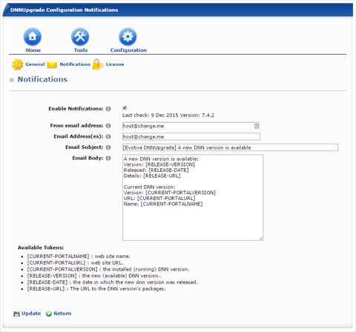Select the General settings gear icon
This screenshot has width=356, height=332.
[x=17, y=64]
